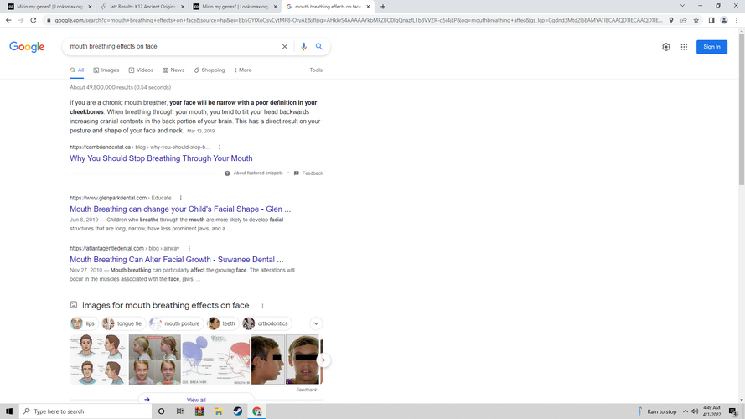Screen dimensions: 745x419
Task: Go to the Google logo homepage
Action: pos(27,47)
